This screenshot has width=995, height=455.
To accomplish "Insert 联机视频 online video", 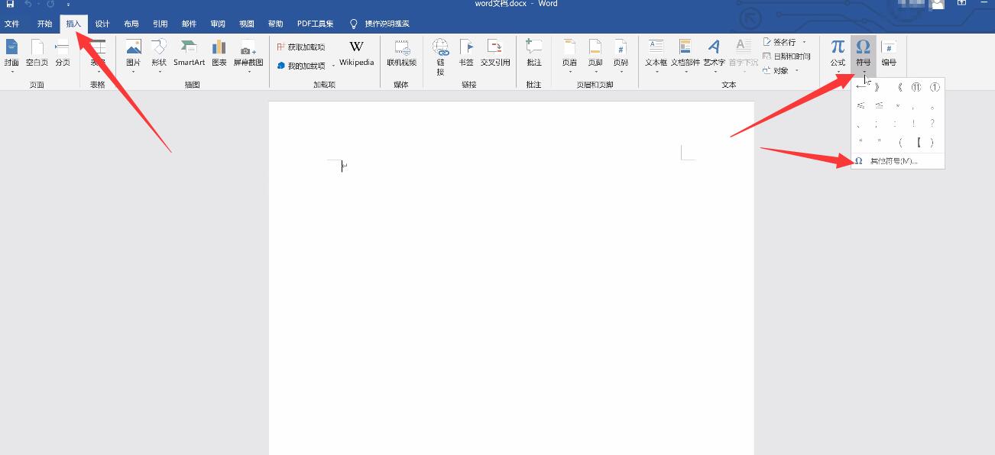I will click(x=401, y=53).
